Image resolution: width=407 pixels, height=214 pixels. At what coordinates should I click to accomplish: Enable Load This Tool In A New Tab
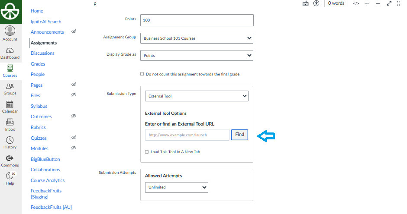pos(147,152)
